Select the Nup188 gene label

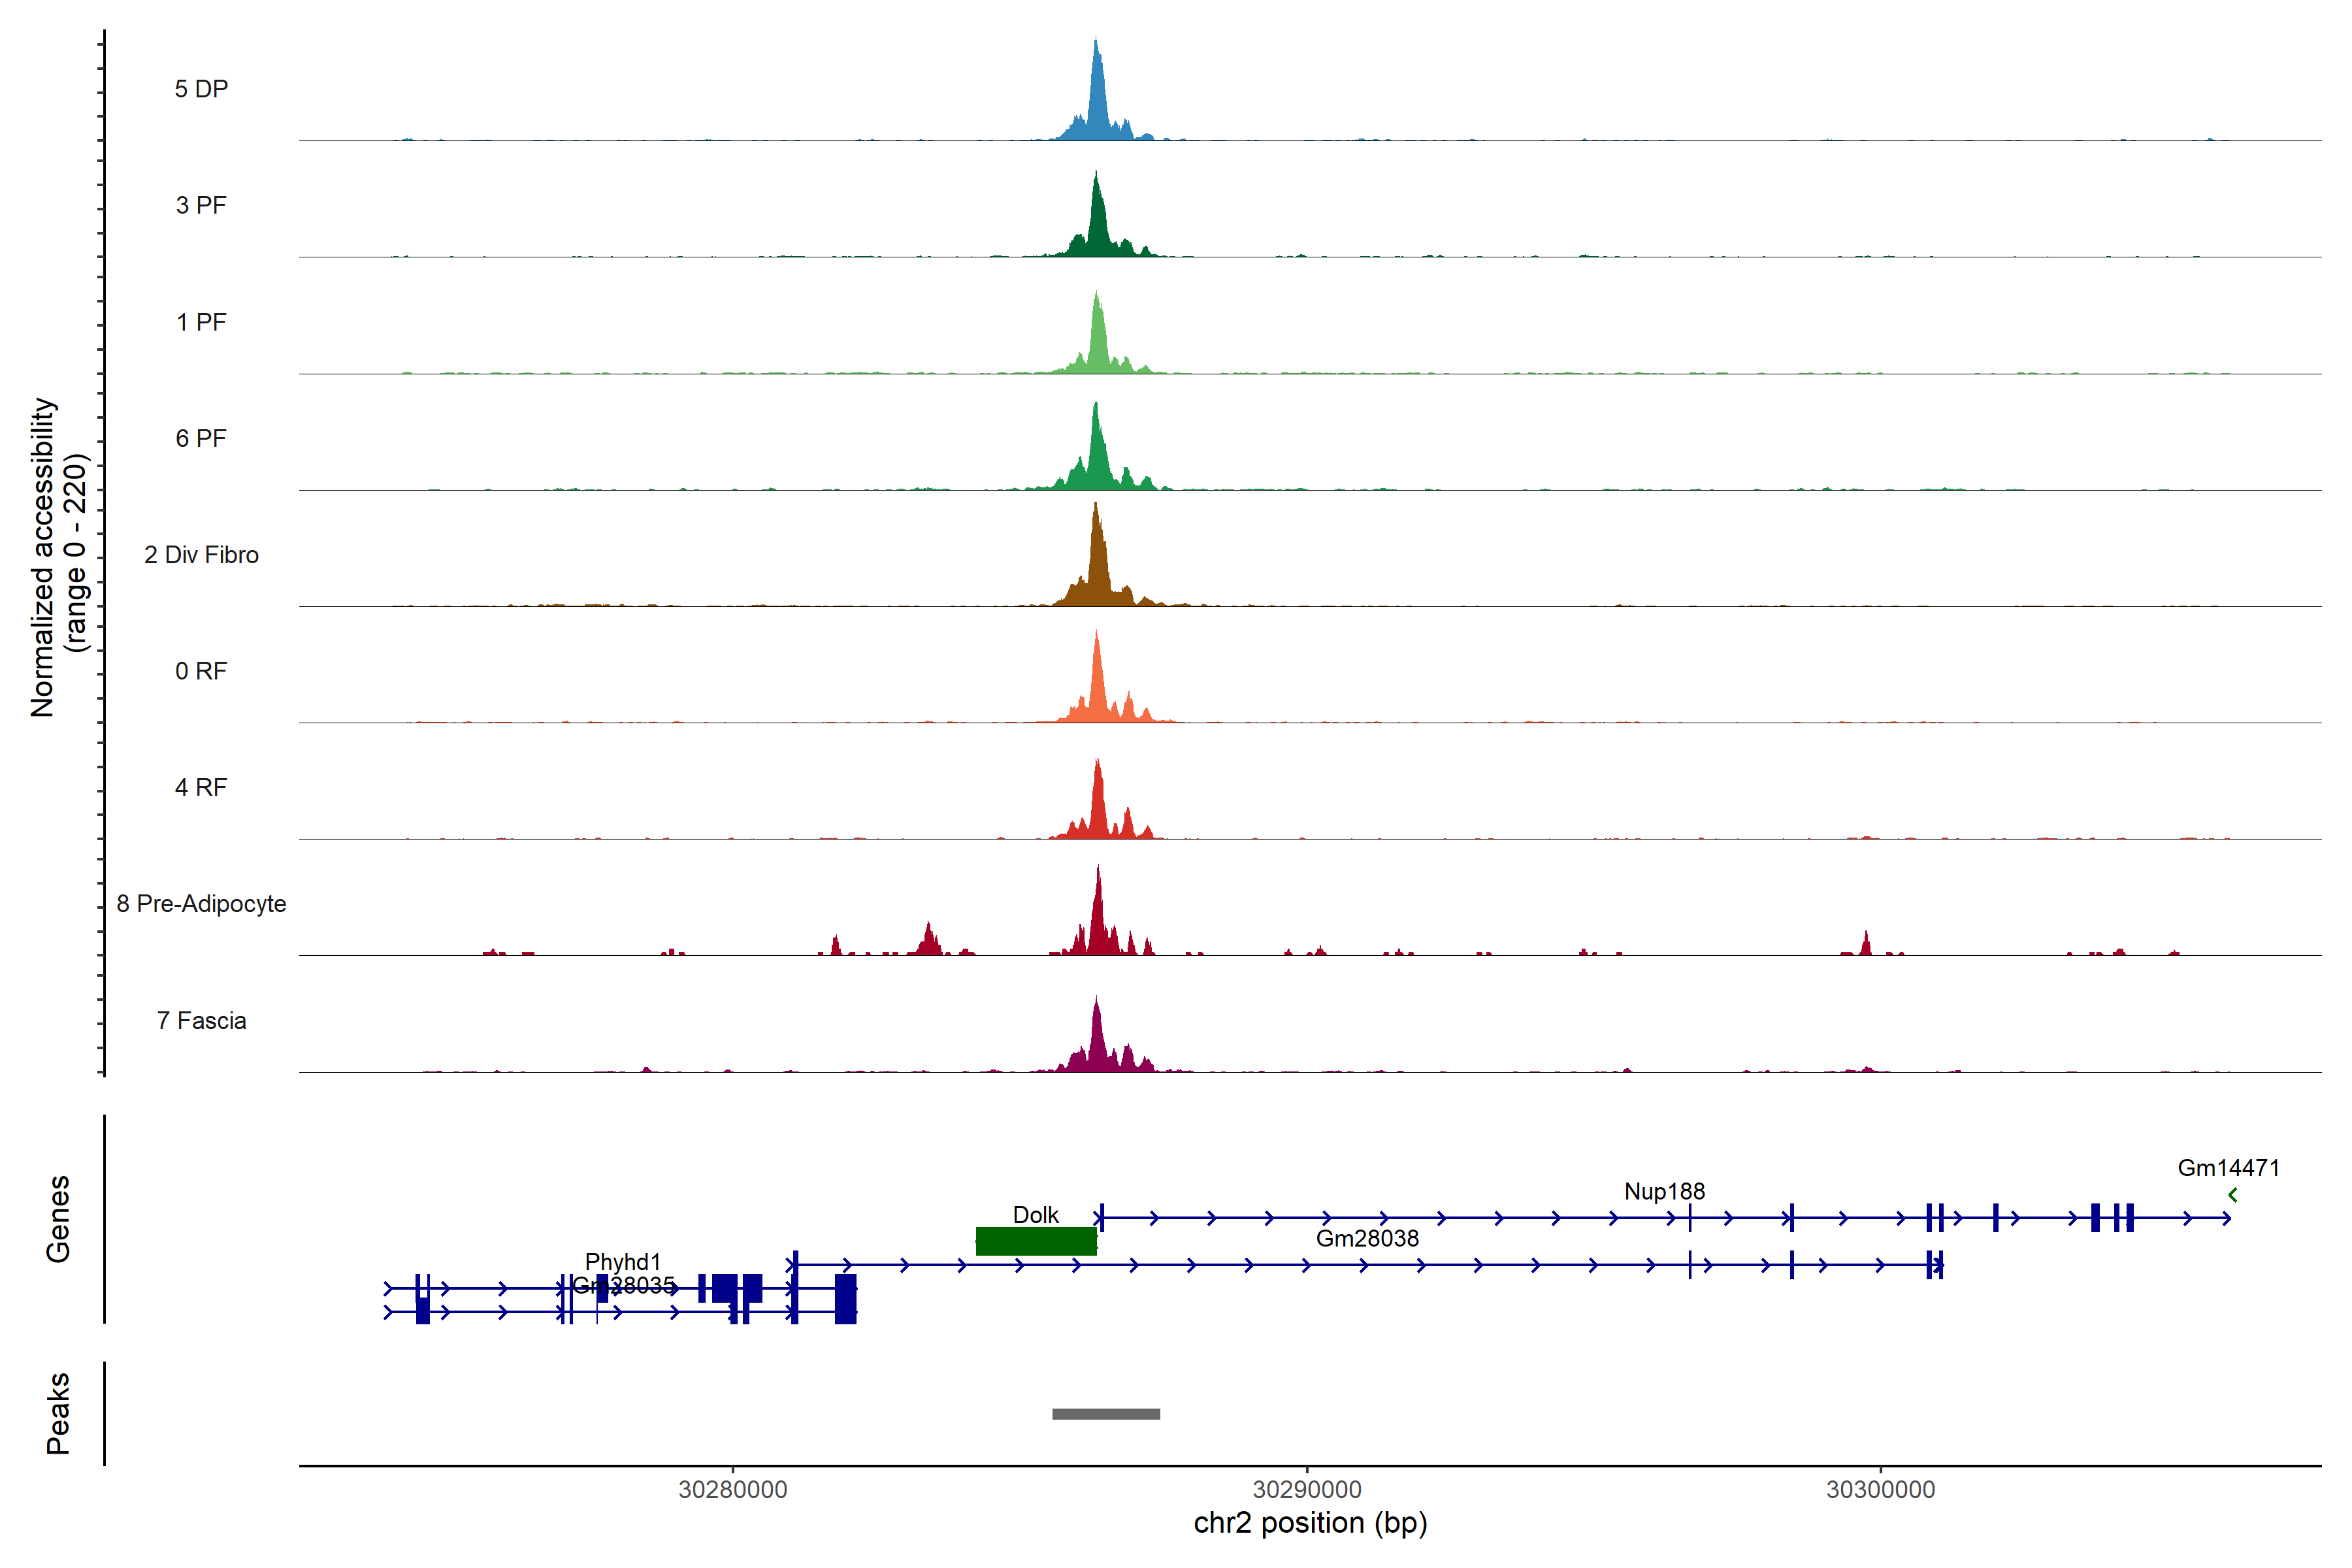[x=1664, y=1191]
